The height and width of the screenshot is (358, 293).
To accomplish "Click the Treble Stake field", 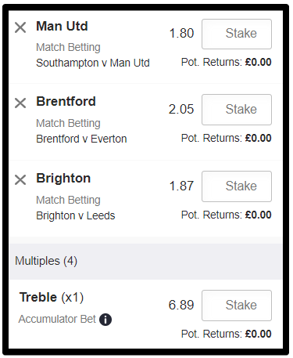I will pos(237,306).
